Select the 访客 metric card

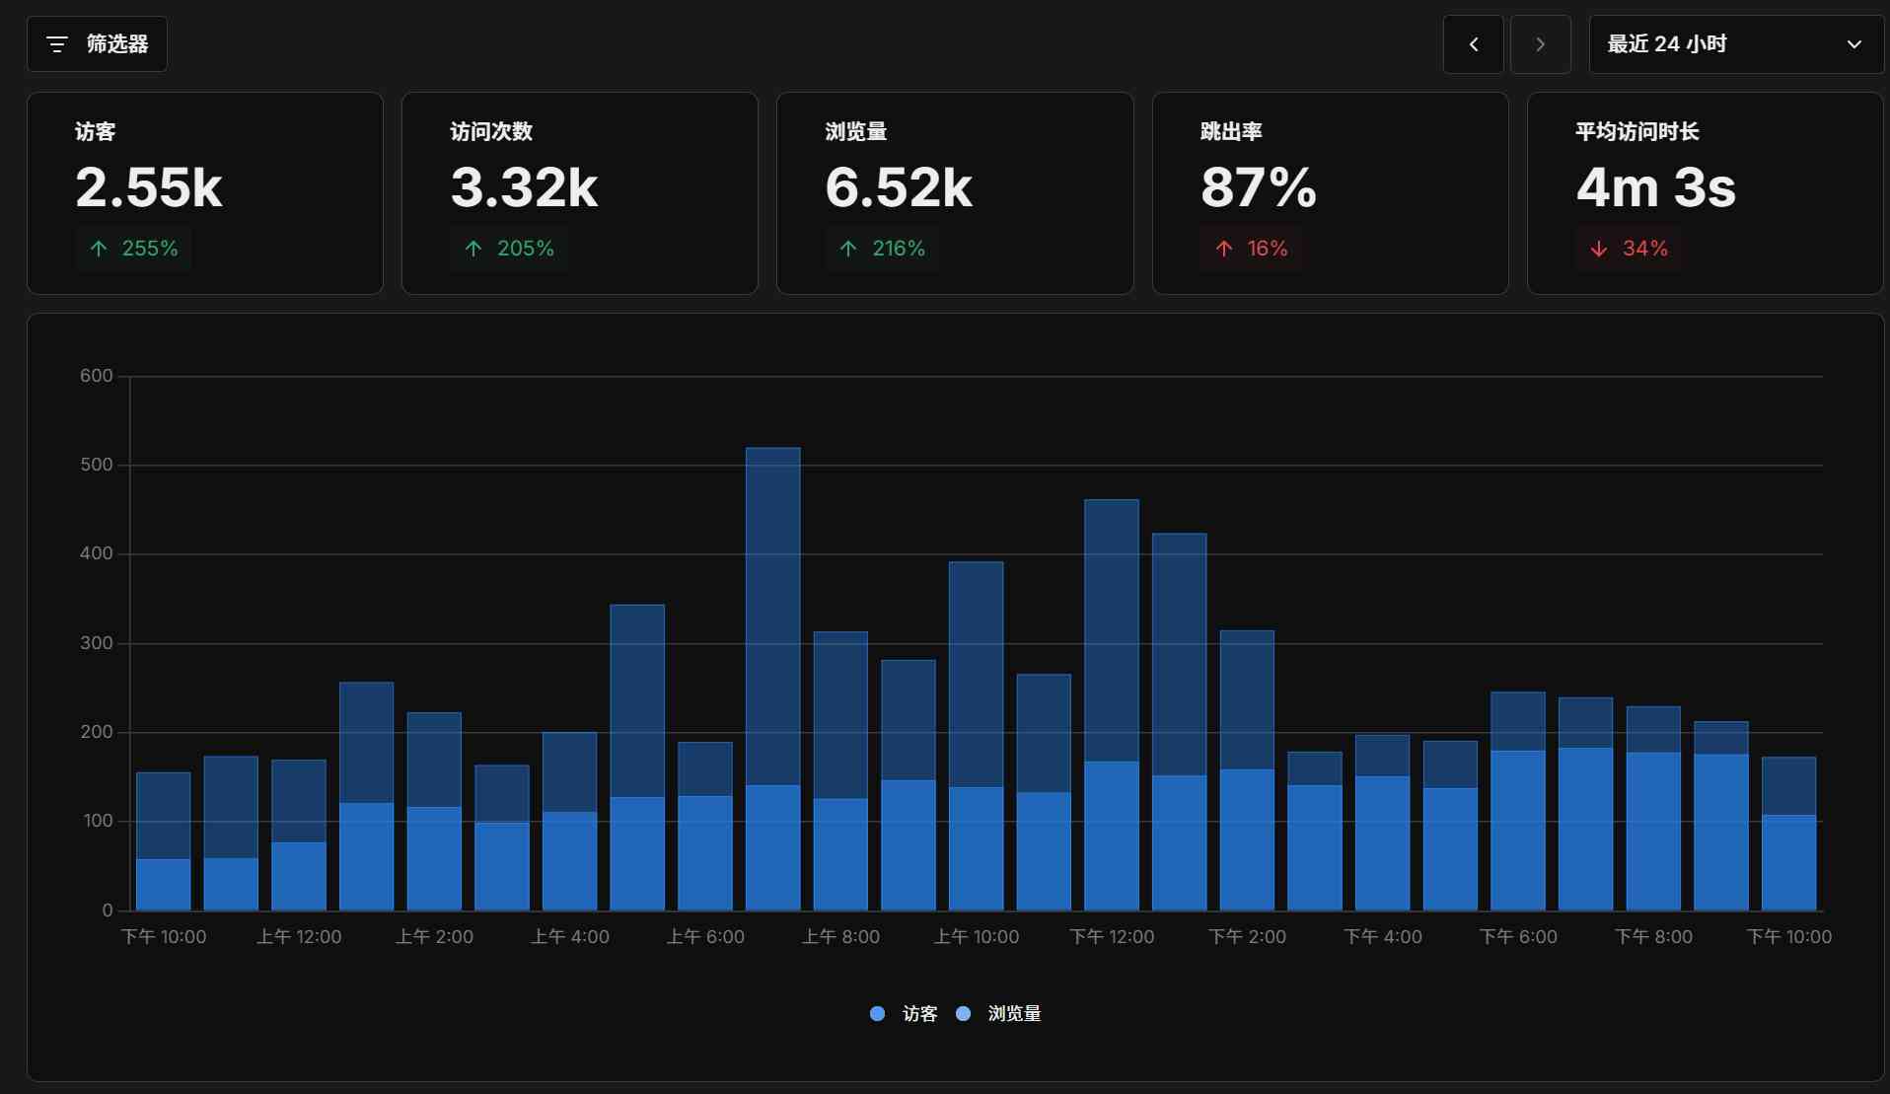204,192
